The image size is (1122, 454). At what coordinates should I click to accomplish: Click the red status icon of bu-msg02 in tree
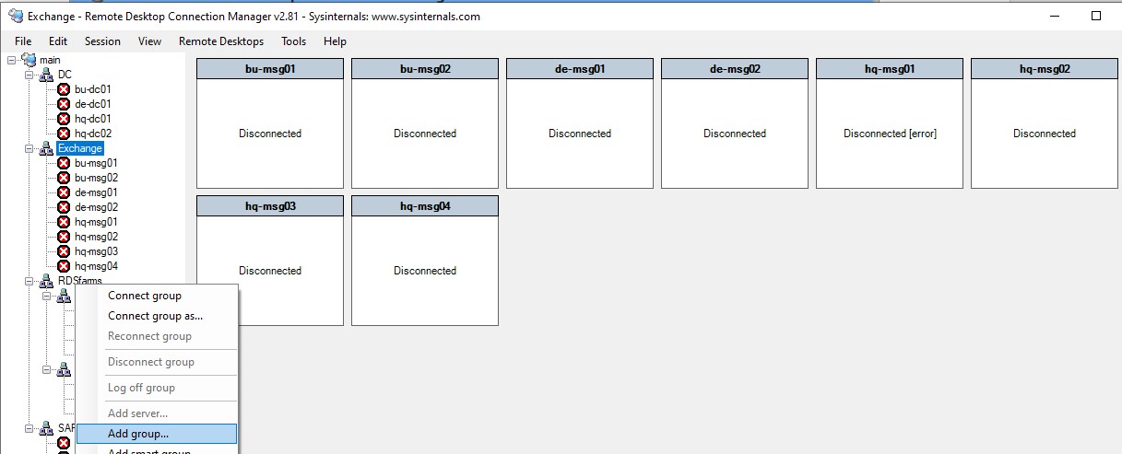coord(64,178)
